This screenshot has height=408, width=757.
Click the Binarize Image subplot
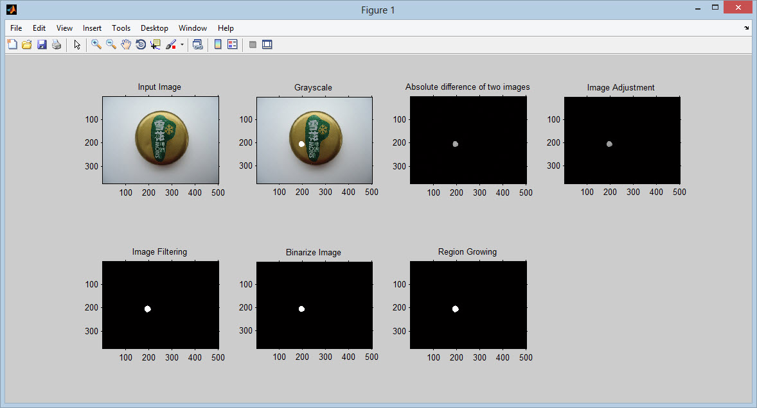(x=314, y=305)
